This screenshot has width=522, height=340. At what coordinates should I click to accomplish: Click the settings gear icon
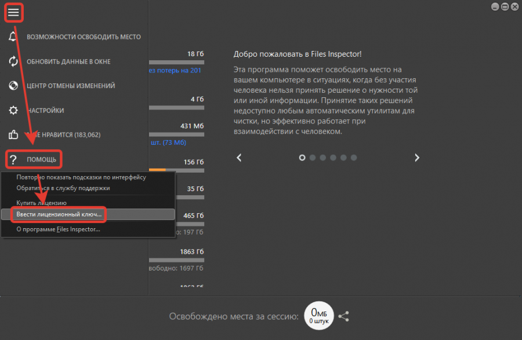click(x=13, y=110)
